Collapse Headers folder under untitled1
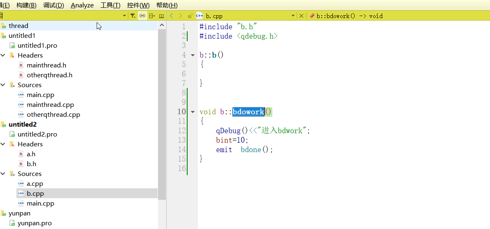 point(3,56)
